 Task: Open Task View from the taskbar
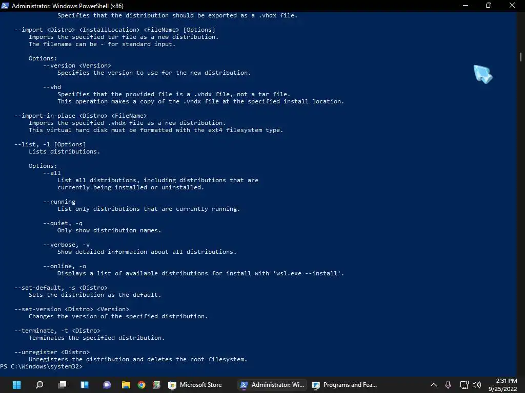[62, 385]
